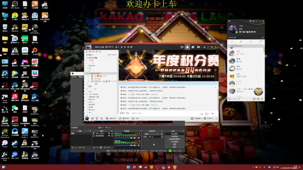Open 自由模式 dropdown in YY channel
The height and width of the screenshot is (170, 303).
pyautogui.click(x=90, y=55)
